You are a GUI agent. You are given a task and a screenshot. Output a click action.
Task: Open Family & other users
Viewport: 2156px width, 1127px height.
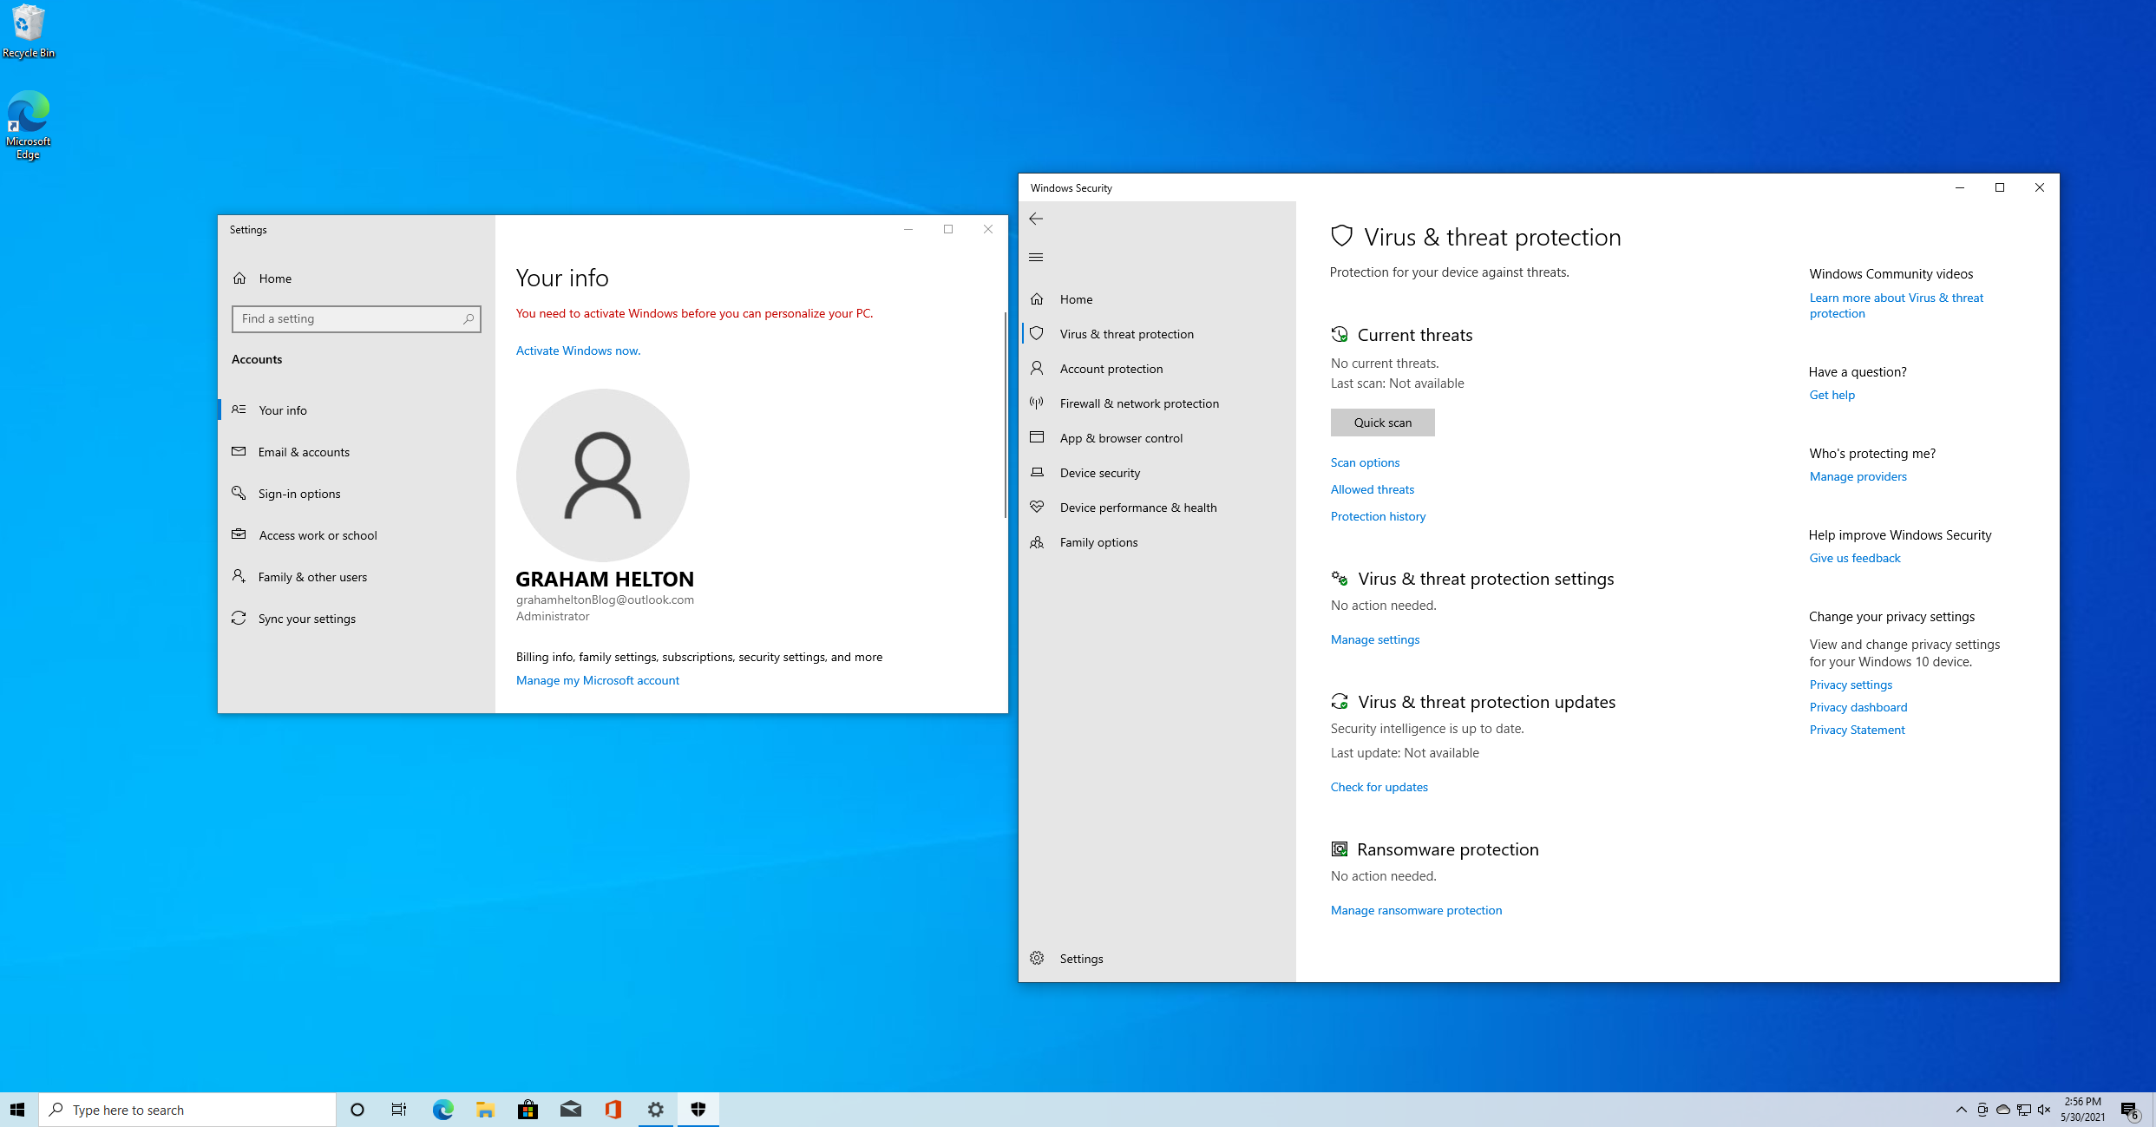point(356,577)
